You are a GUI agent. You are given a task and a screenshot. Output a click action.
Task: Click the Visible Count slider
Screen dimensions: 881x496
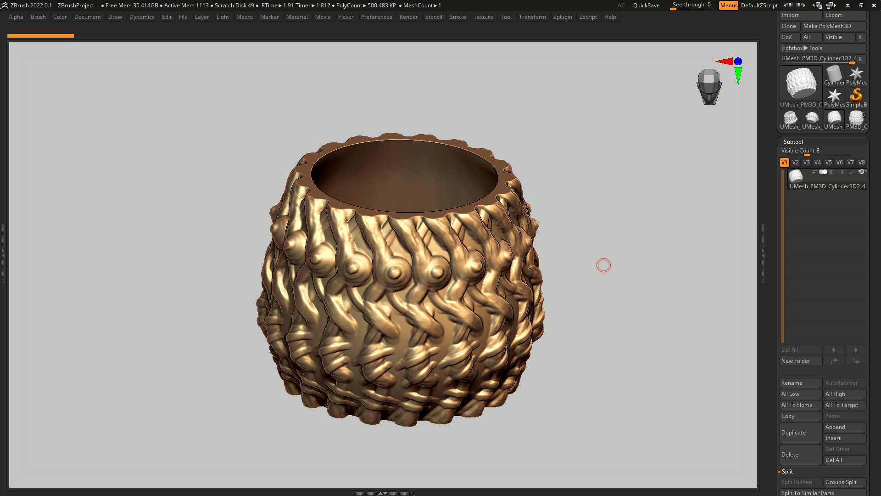click(x=823, y=151)
